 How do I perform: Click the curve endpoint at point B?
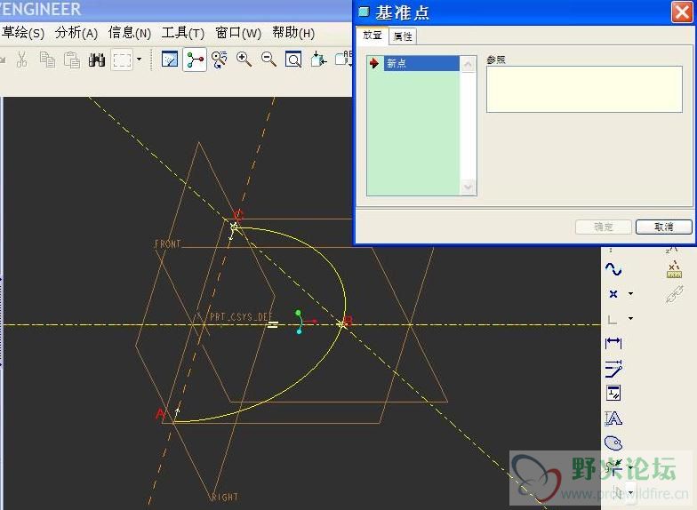tap(341, 324)
